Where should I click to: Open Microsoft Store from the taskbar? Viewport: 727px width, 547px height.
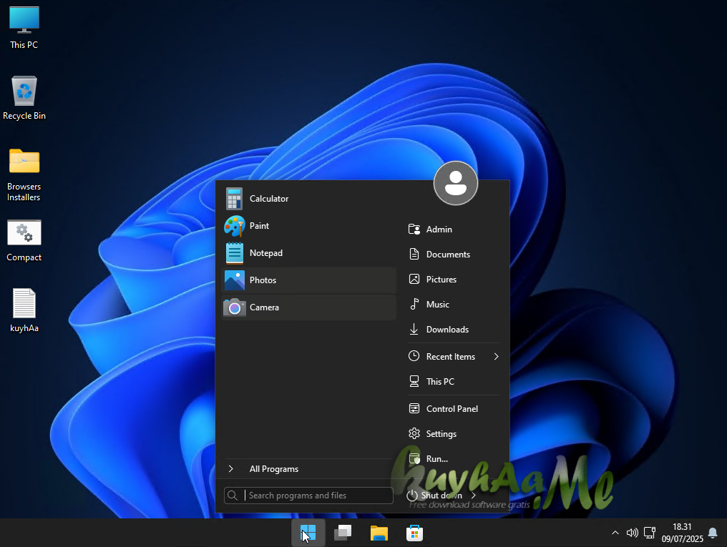414,533
